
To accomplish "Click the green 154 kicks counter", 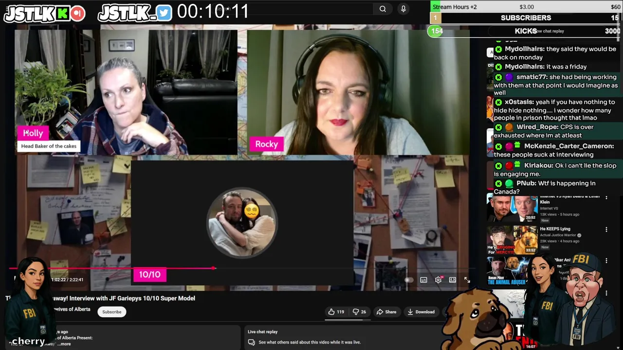I will coord(437,31).
